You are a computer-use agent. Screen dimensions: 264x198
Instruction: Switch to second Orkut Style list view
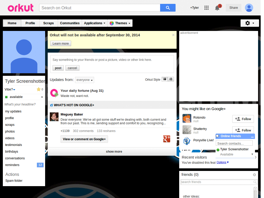(x=171, y=79)
